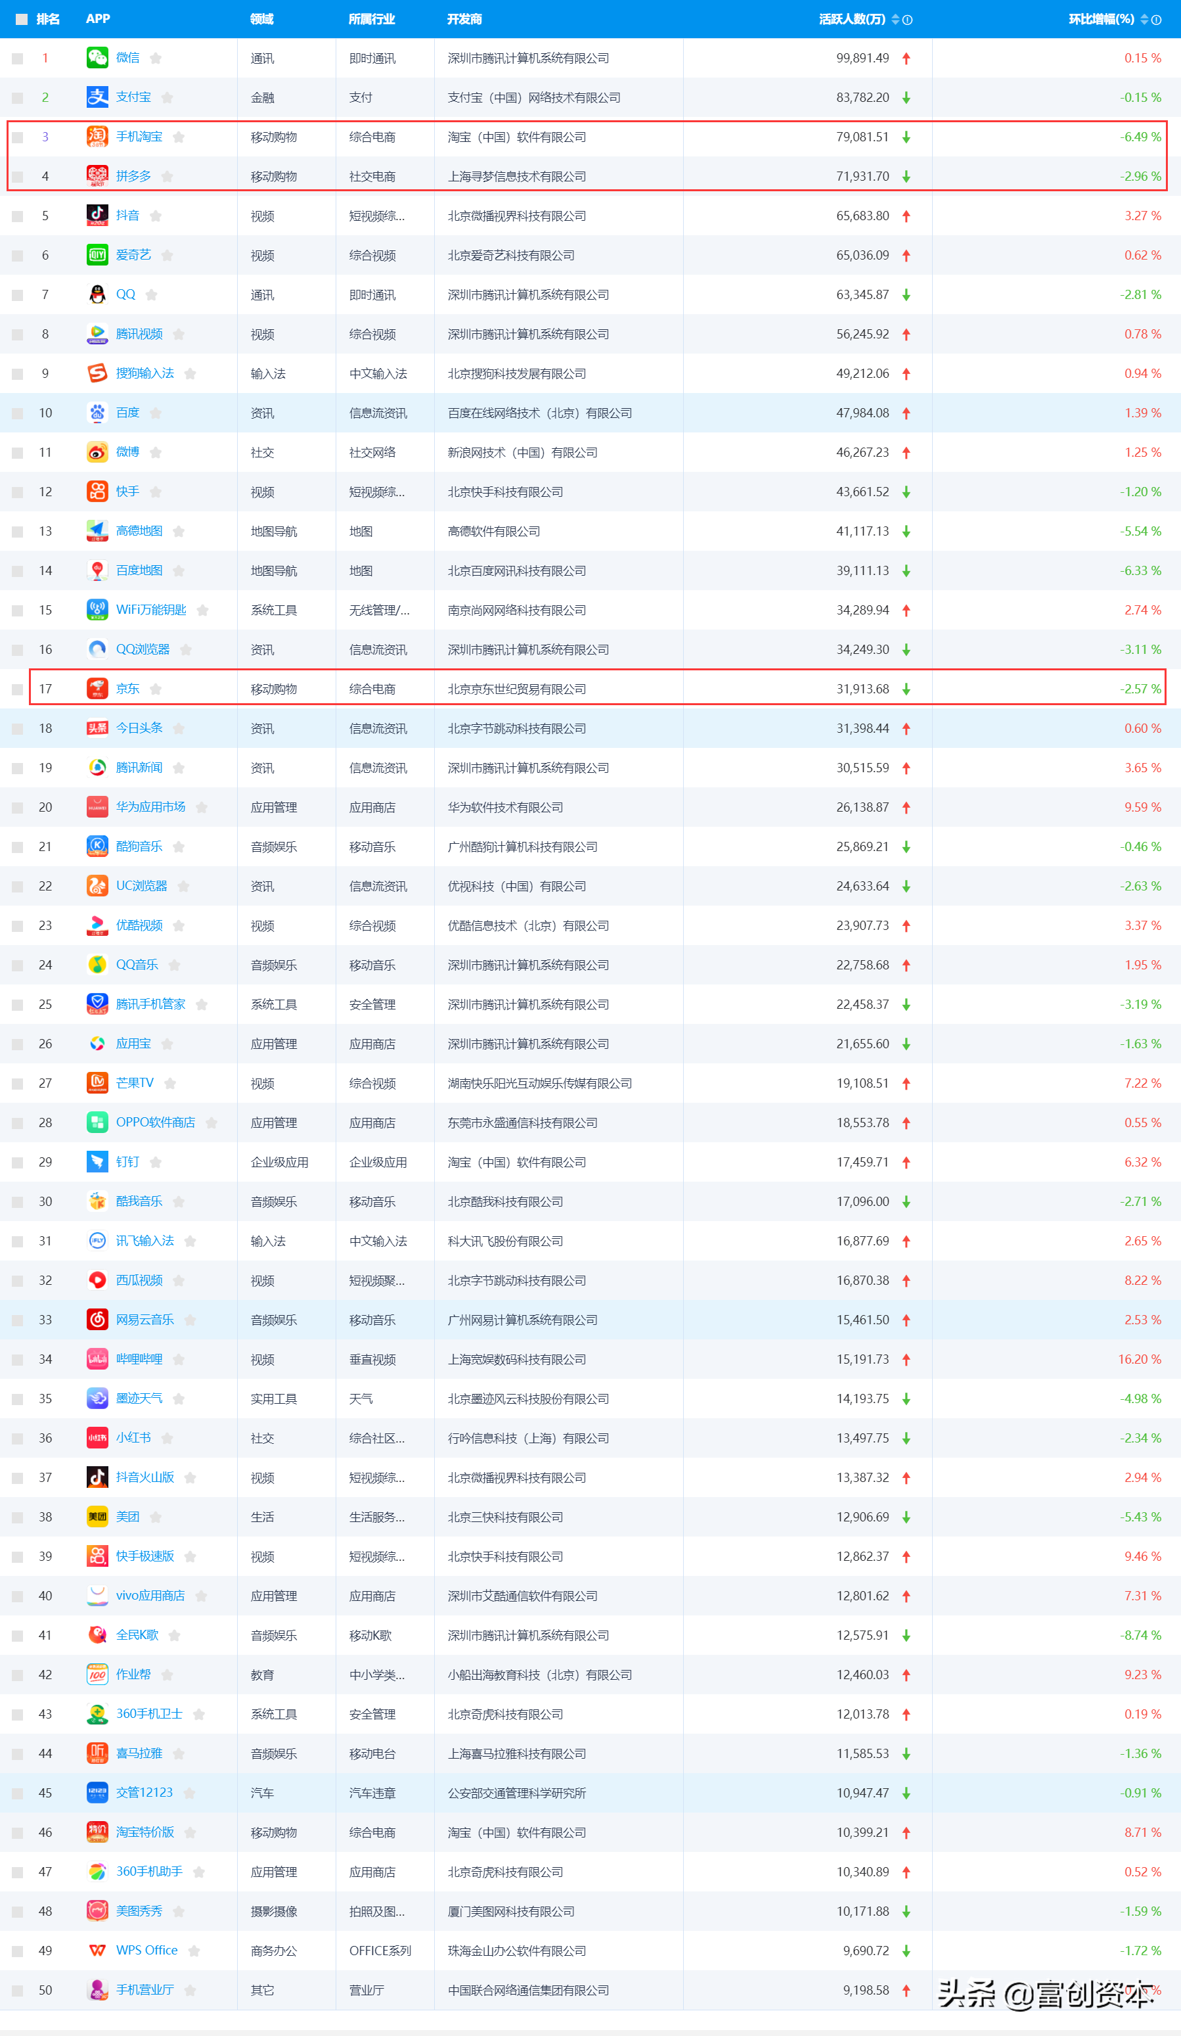Click the 哔哩哔哩 app icon
The height and width of the screenshot is (2036, 1181).
tap(97, 1359)
